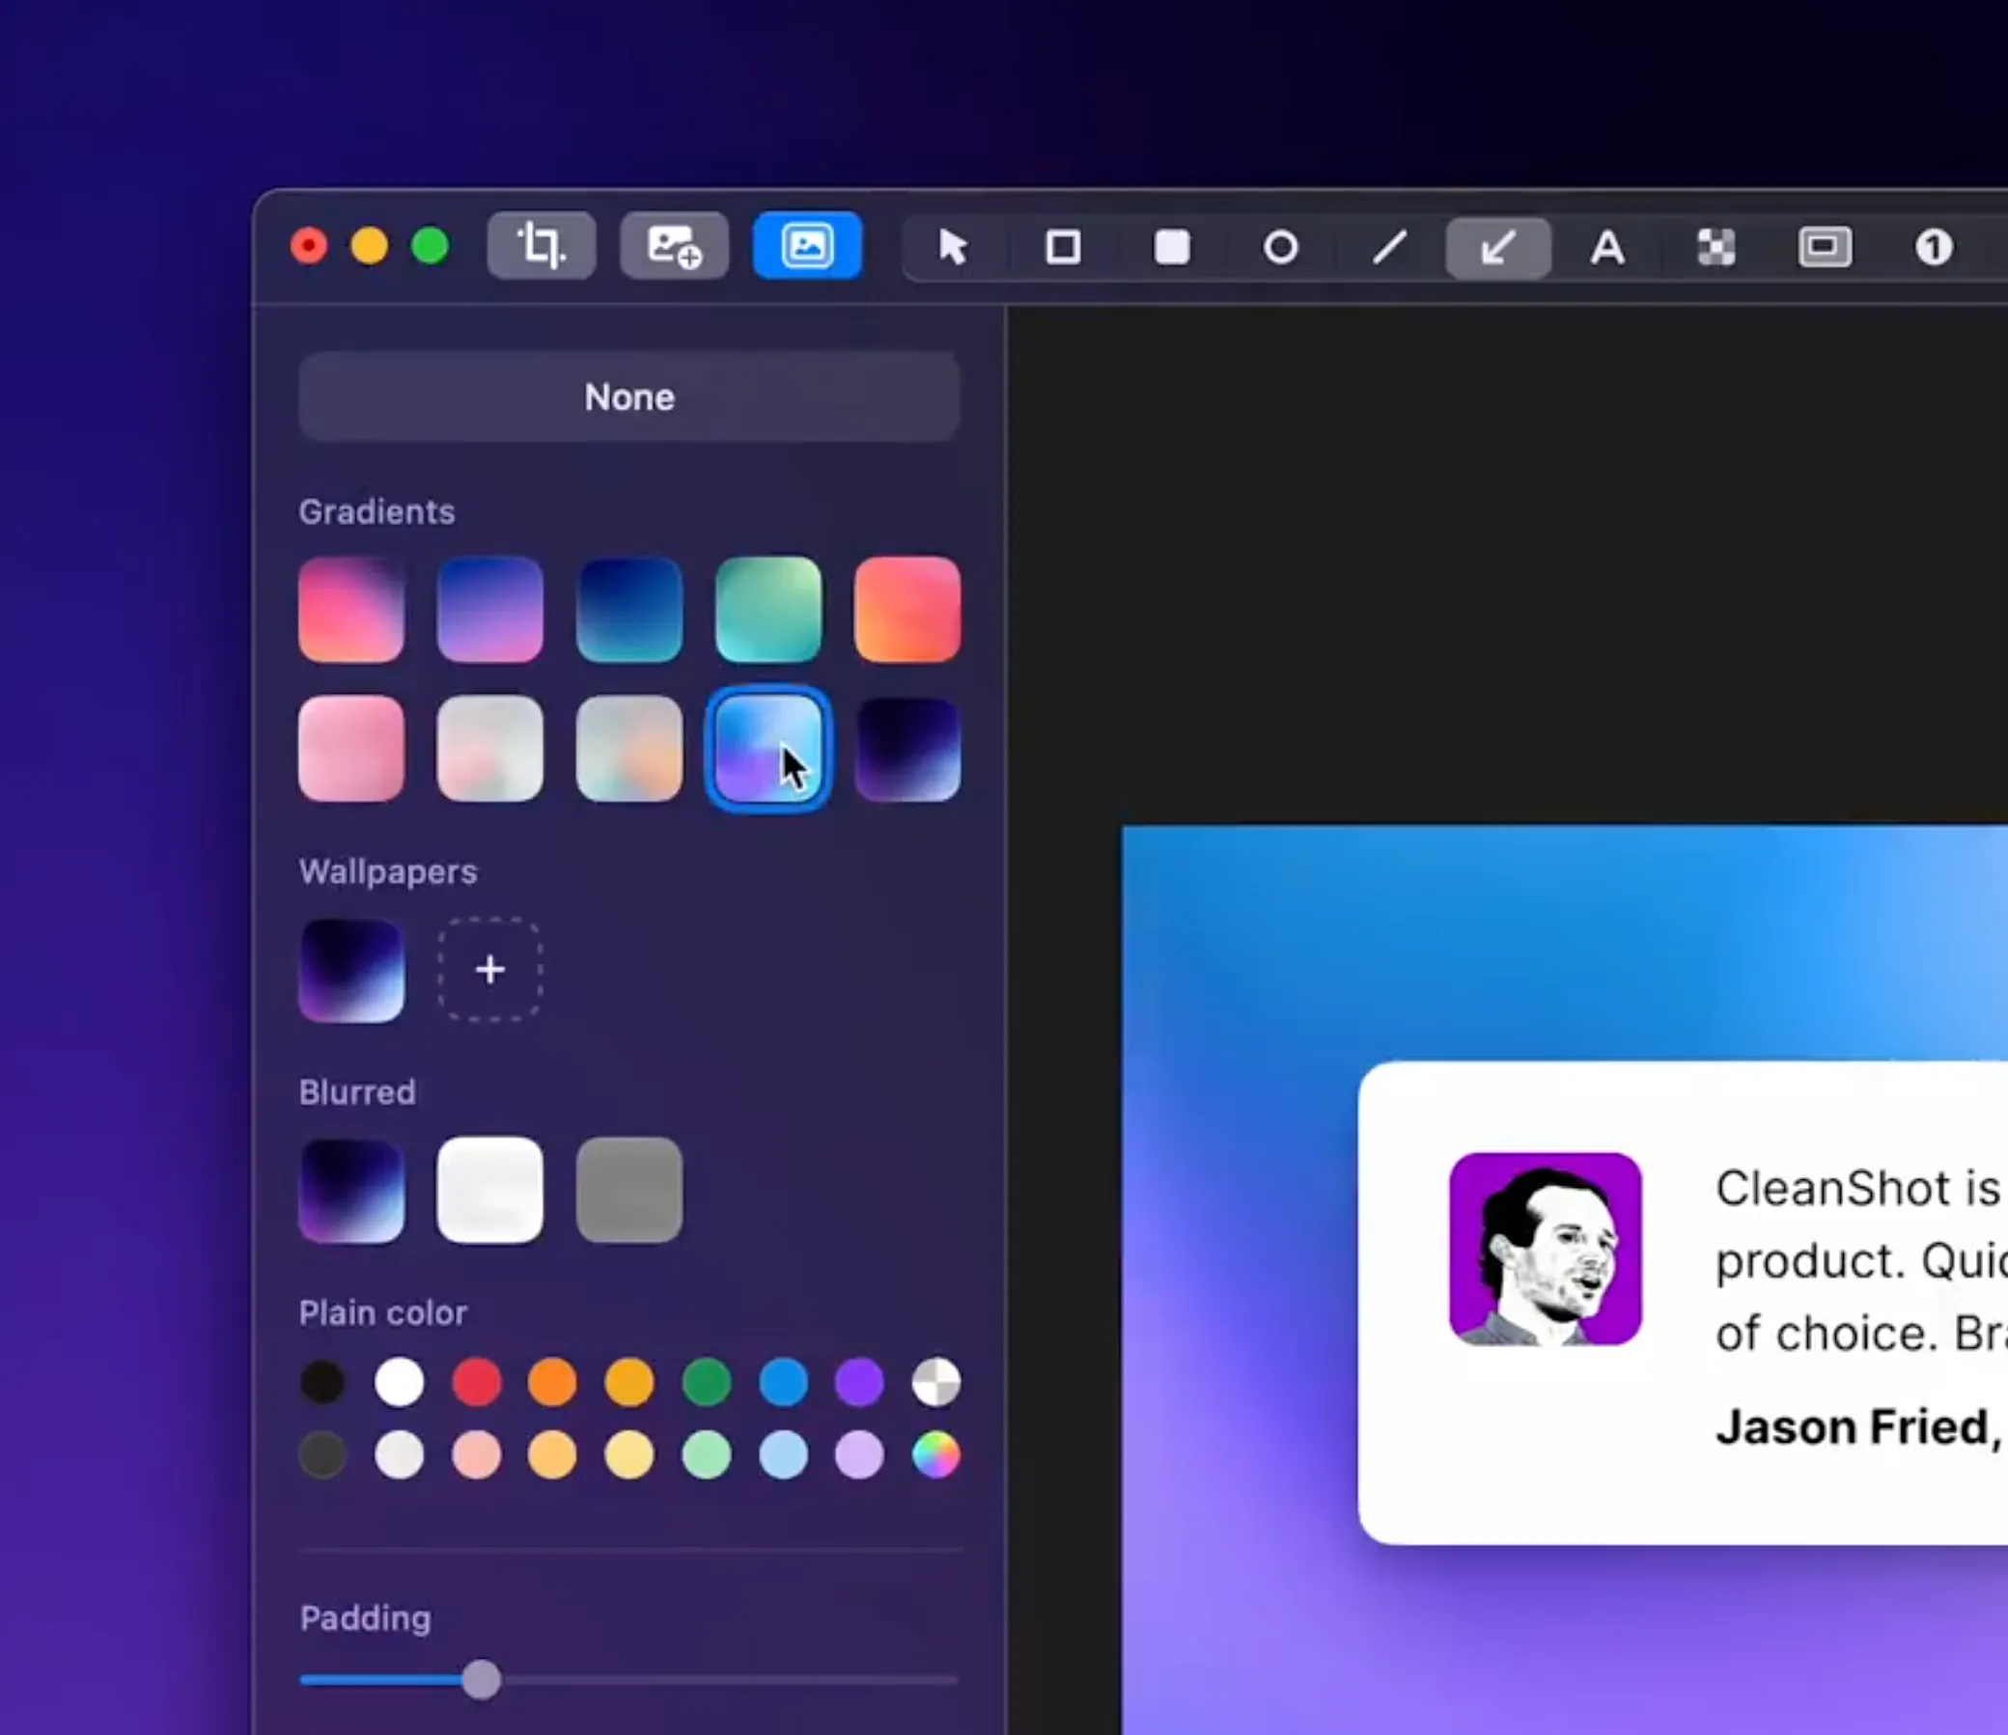Select the spotlight highlight tool
The image size is (2008, 1735).
click(1825, 248)
